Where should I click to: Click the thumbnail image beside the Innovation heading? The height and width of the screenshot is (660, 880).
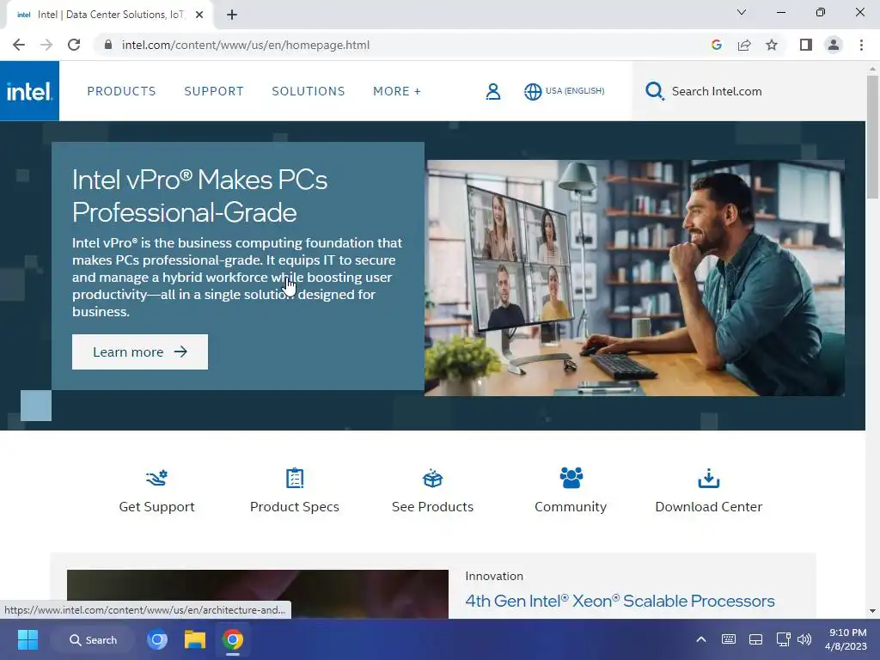(258, 594)
